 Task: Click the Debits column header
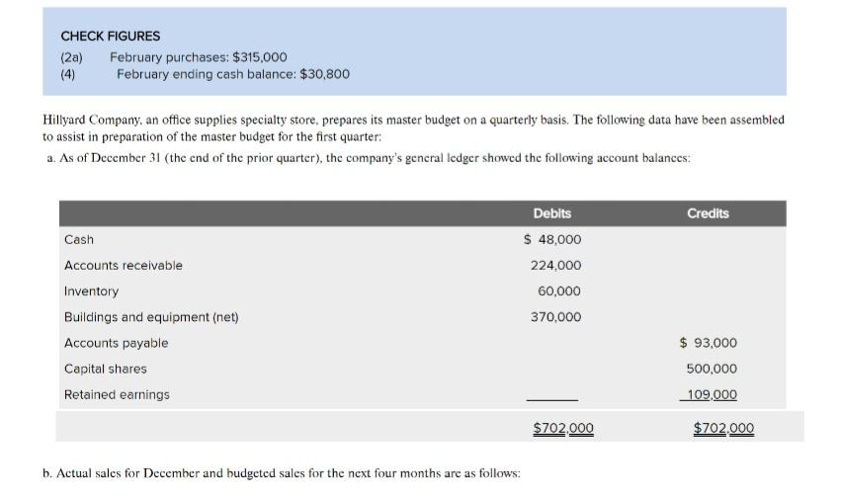tap(551, 213)
